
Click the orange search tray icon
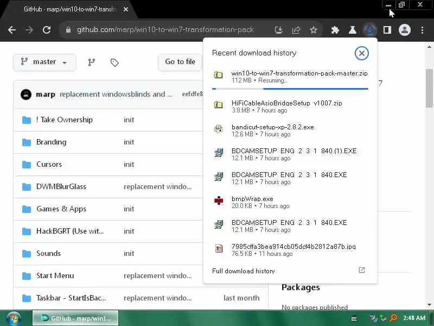coord(393,318)
